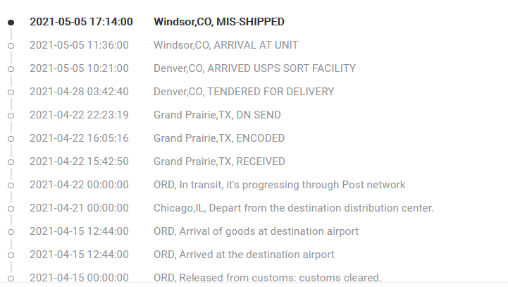Click the timeline dot for ARRIVAL AT UNIT
The height and width of the screenshot is (287, 508).
click(x=11, y=46)
